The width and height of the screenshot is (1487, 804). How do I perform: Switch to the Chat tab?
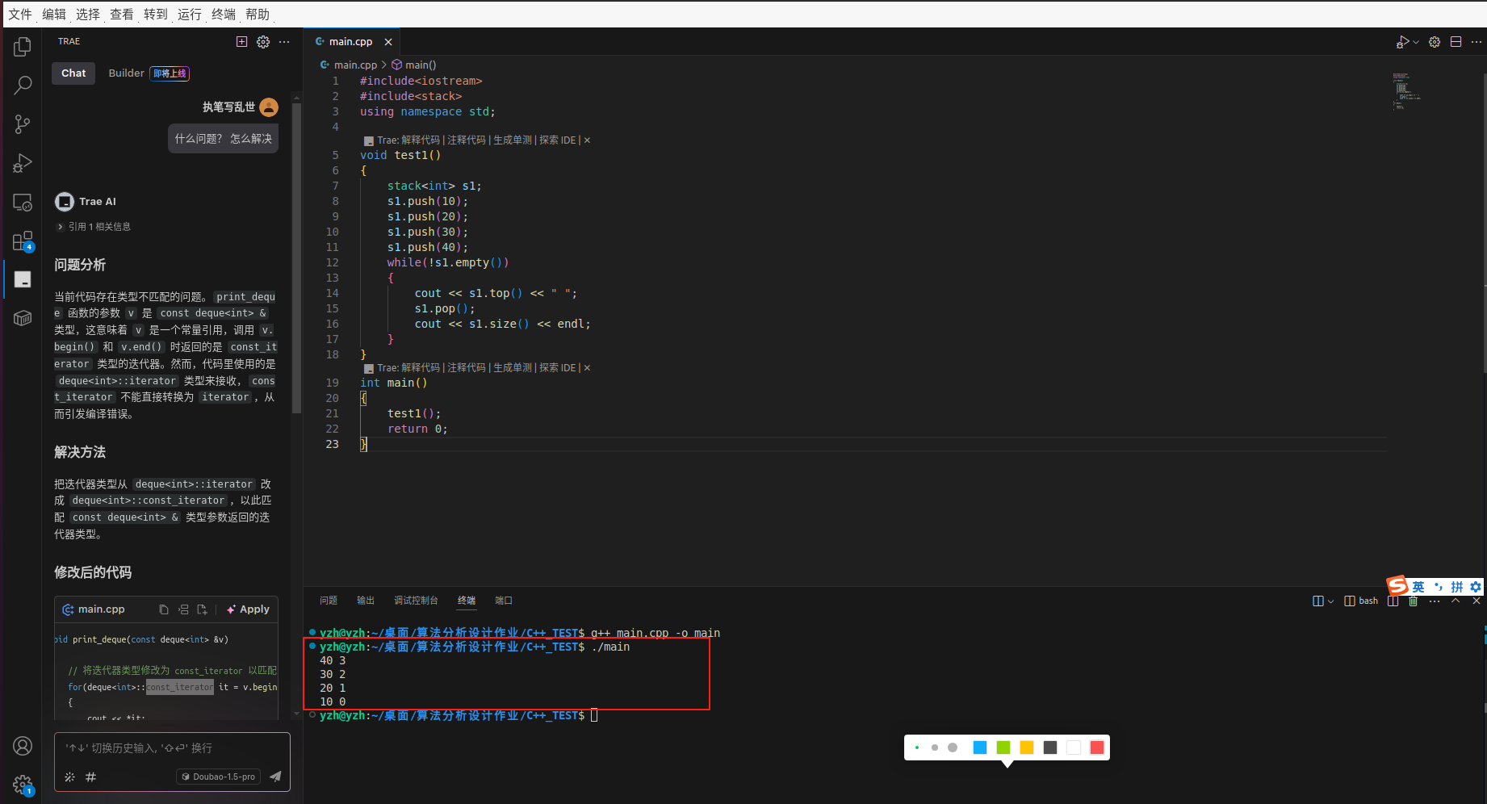(x=73, y=73)
